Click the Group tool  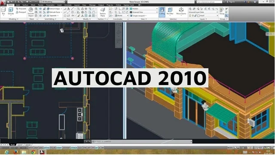point(222,11)
